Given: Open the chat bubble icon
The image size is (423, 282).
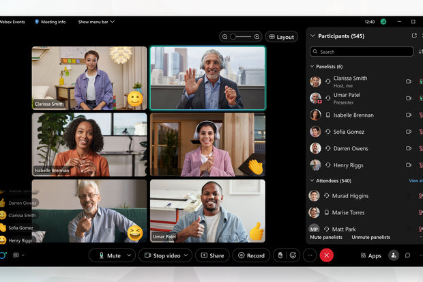Looking at the screenshot, I should coord(407,255).
